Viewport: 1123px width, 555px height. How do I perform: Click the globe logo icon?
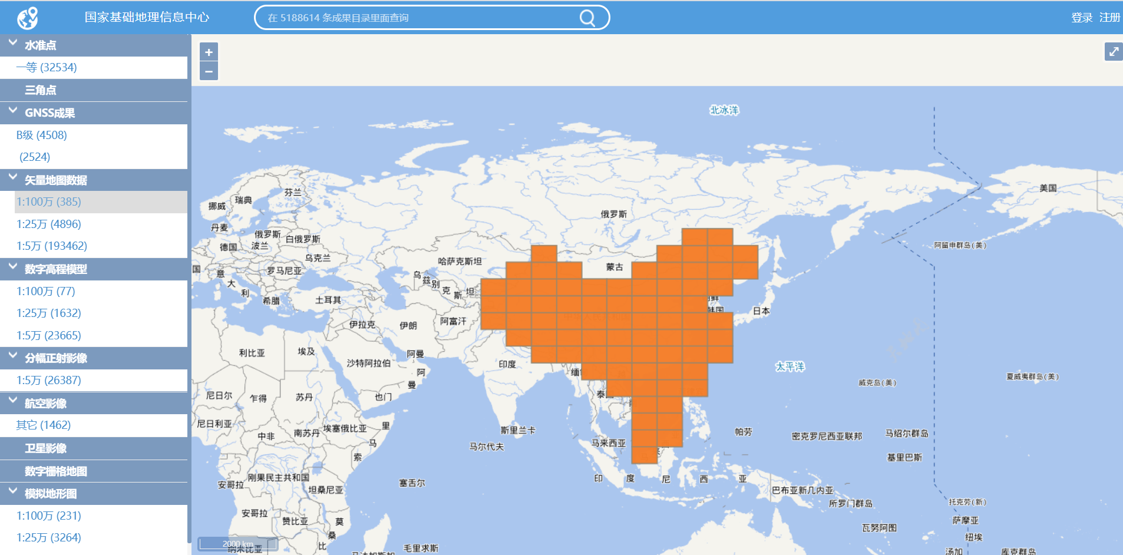coord(27,18)
